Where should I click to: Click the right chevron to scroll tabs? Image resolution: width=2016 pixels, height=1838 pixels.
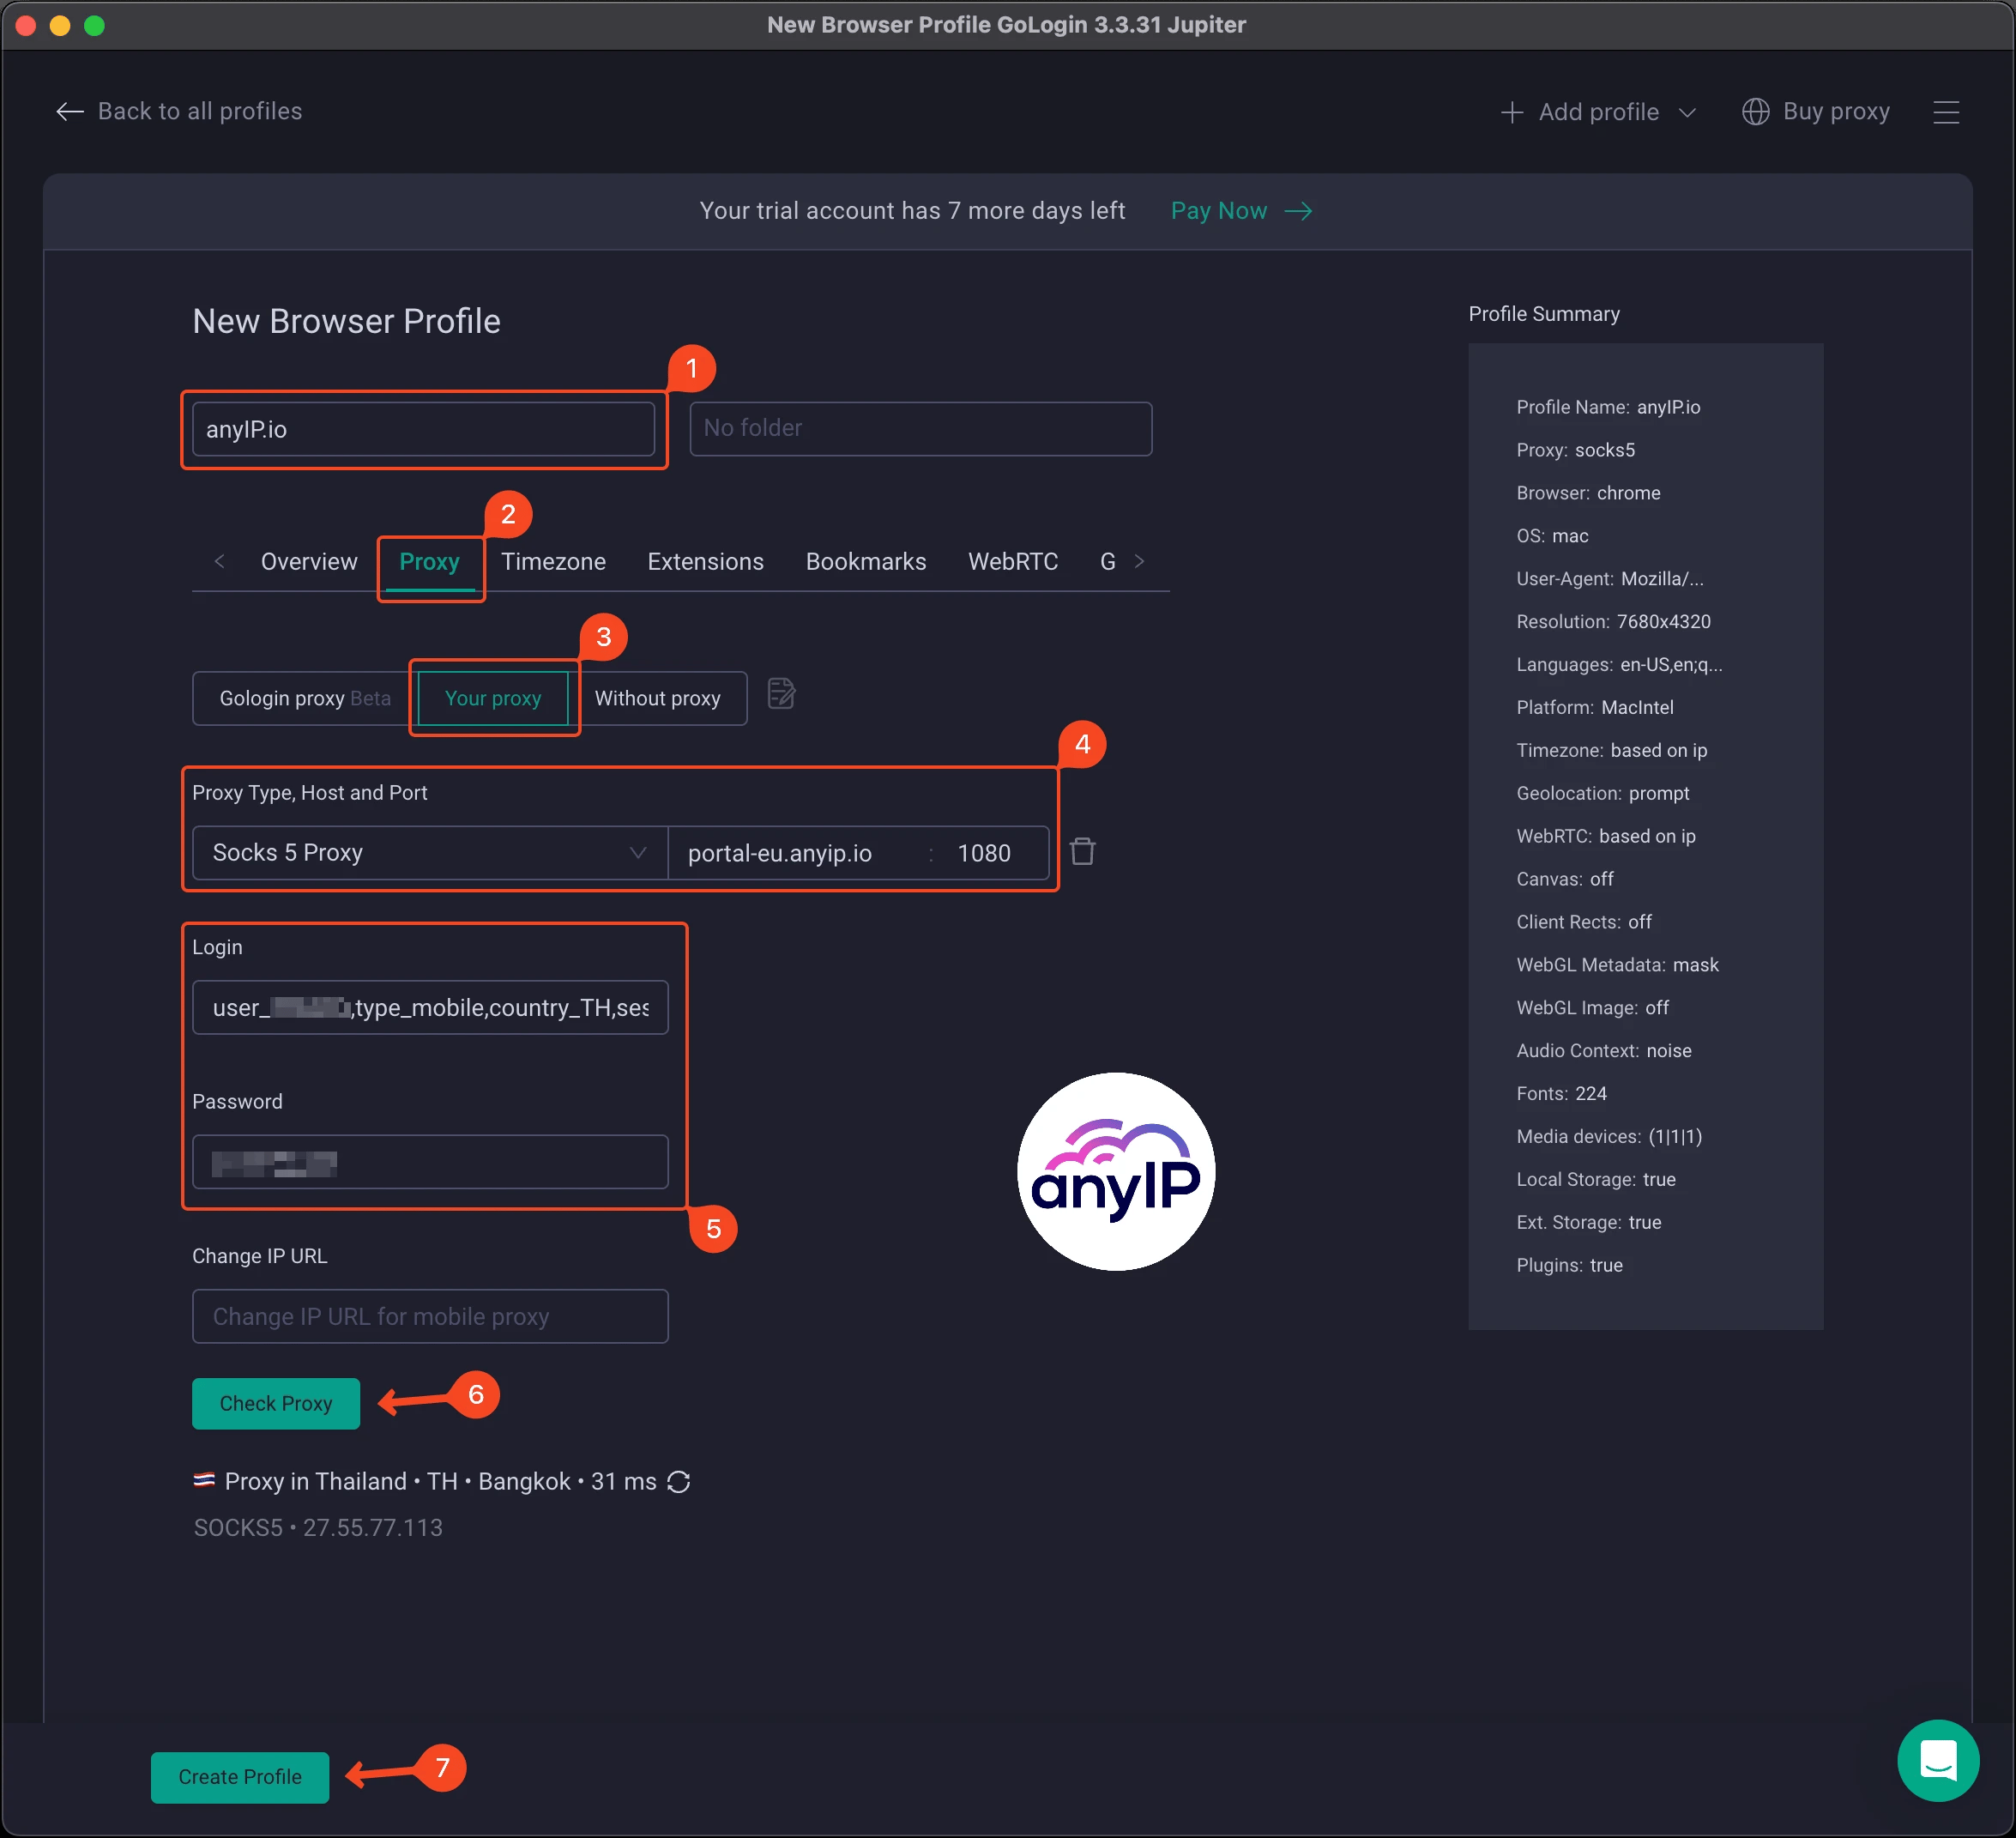pyautogui.click(x=1139, y=561)
